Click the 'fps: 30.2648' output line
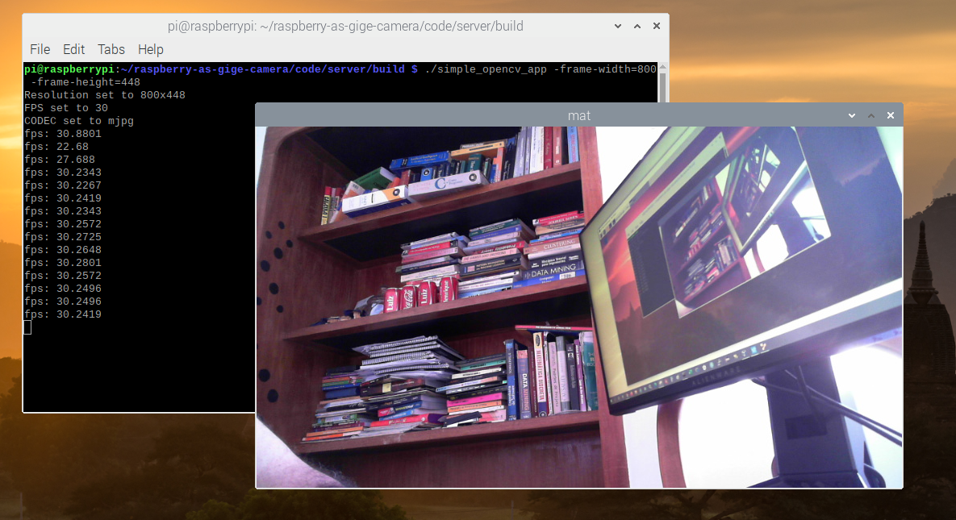 tap(63, 249)
